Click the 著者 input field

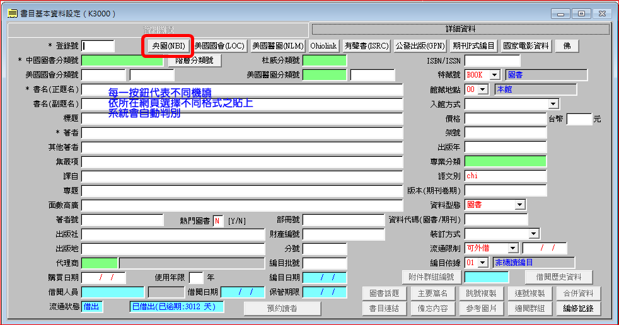243,133
